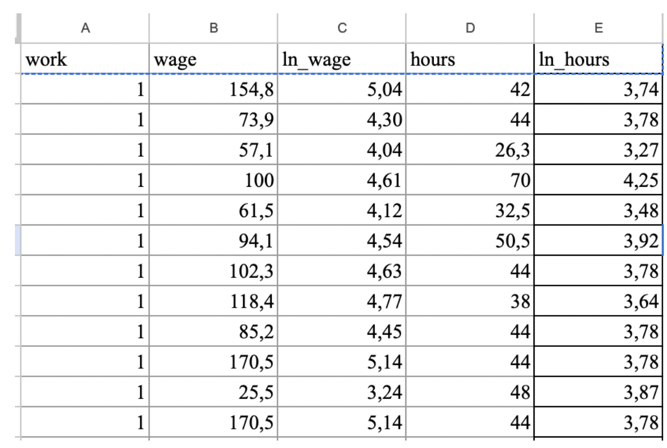Select column D header
This screenshot has width=667, height=448.
coord(470,29)
